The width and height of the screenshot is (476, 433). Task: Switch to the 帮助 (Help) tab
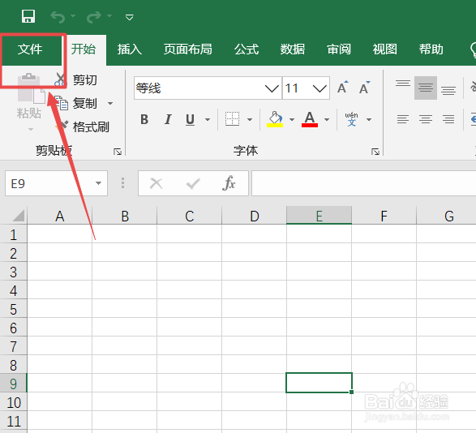pyautogui.click(x=431, y=49)
